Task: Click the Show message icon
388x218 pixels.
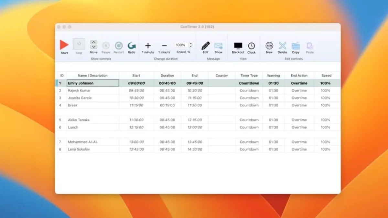Action: [x=219, y=46]
